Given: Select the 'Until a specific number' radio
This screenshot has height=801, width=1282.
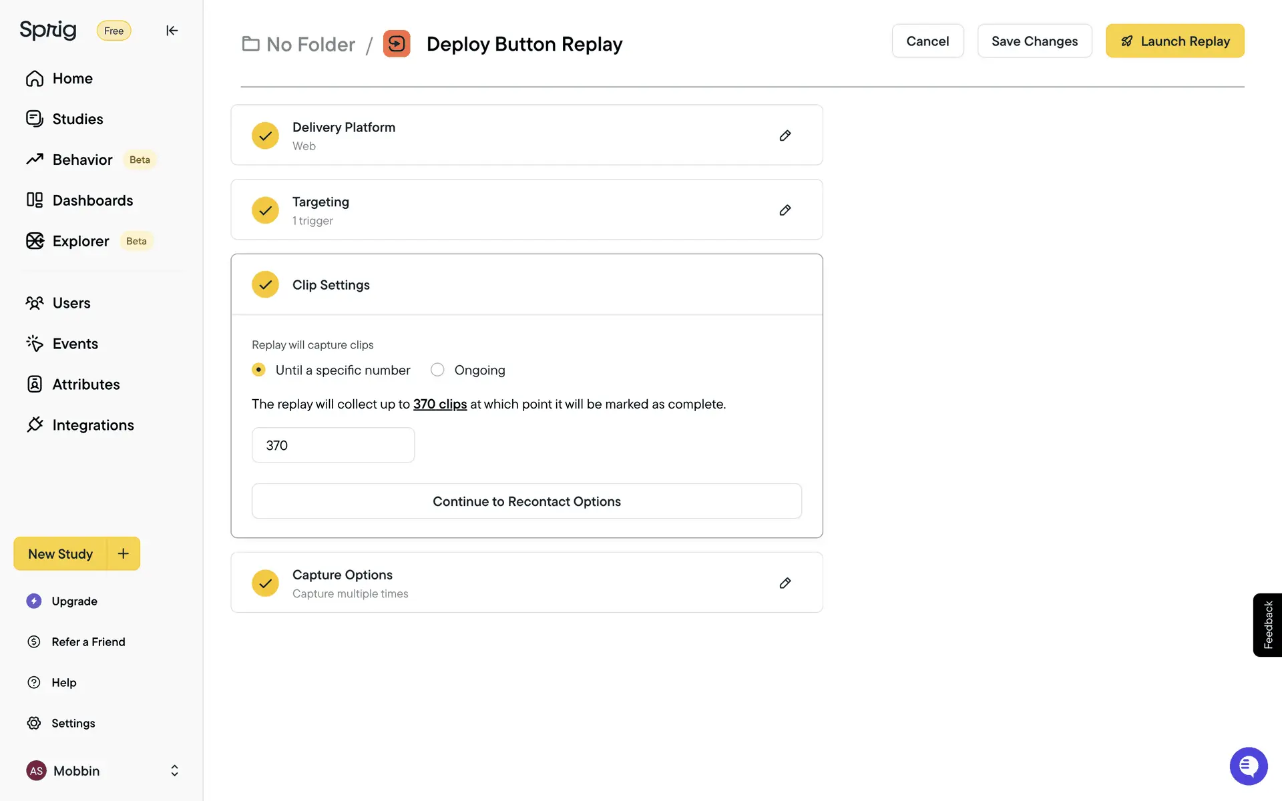Looking at the screenshot, I should point(259,370).
